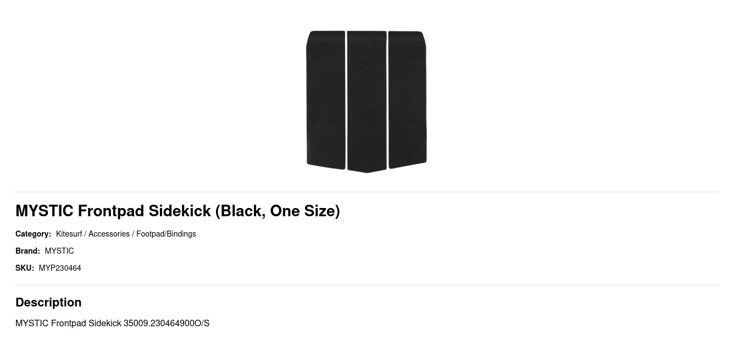Click the "SKU:" label
730x345 pixels.
(25, 268)
